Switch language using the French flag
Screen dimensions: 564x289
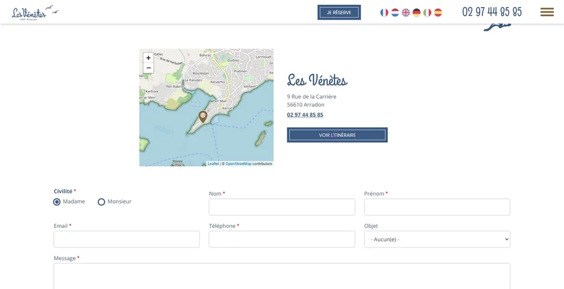click(384, 12)
